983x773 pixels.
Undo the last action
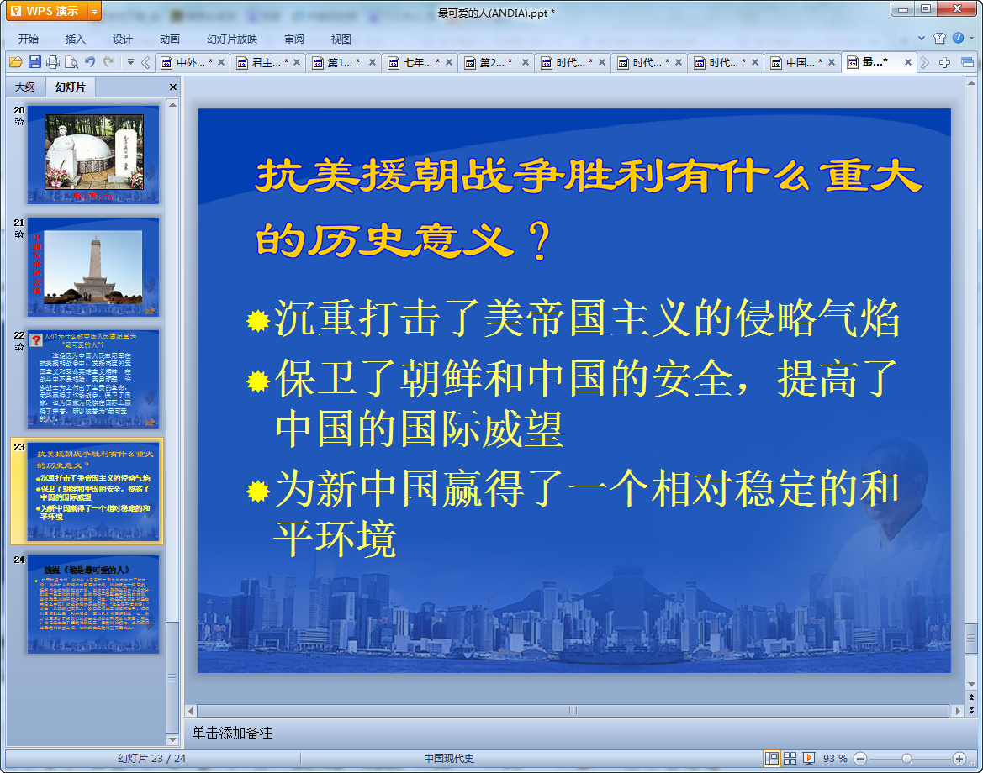click(90, 62)
